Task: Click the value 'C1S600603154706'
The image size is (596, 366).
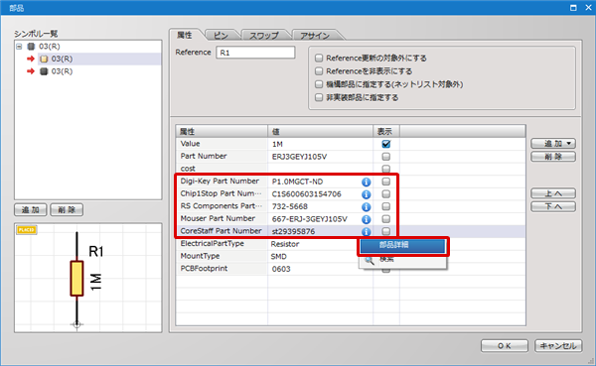Action: tap(306, 194)
